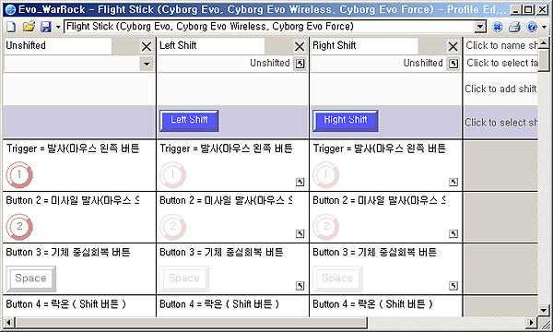Screen dimensions: 553x332
Task: Click the Right Shift blue button
Action: tap(346, 120)
